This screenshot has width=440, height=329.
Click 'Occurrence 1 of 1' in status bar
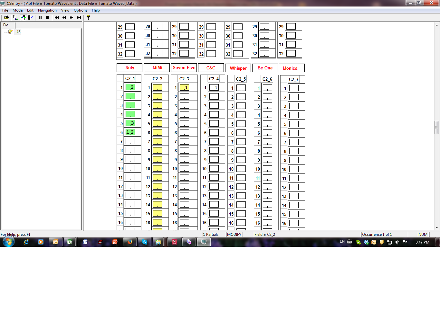pos(377,235)
